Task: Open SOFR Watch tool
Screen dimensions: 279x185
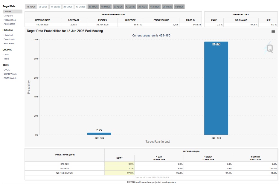Action: pos(10,74)
